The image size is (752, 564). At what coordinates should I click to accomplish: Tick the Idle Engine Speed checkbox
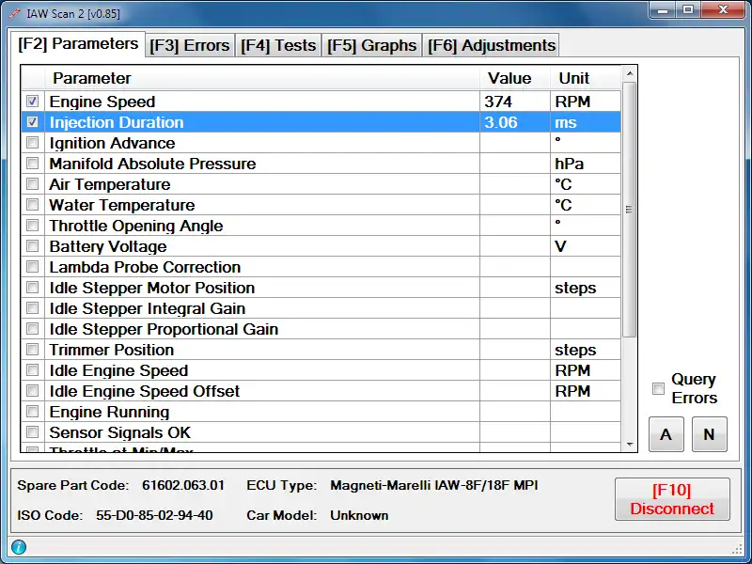click(33, 369)
